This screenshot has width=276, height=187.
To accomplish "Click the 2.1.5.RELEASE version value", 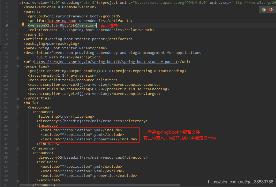I will click(x=61, y=25).
